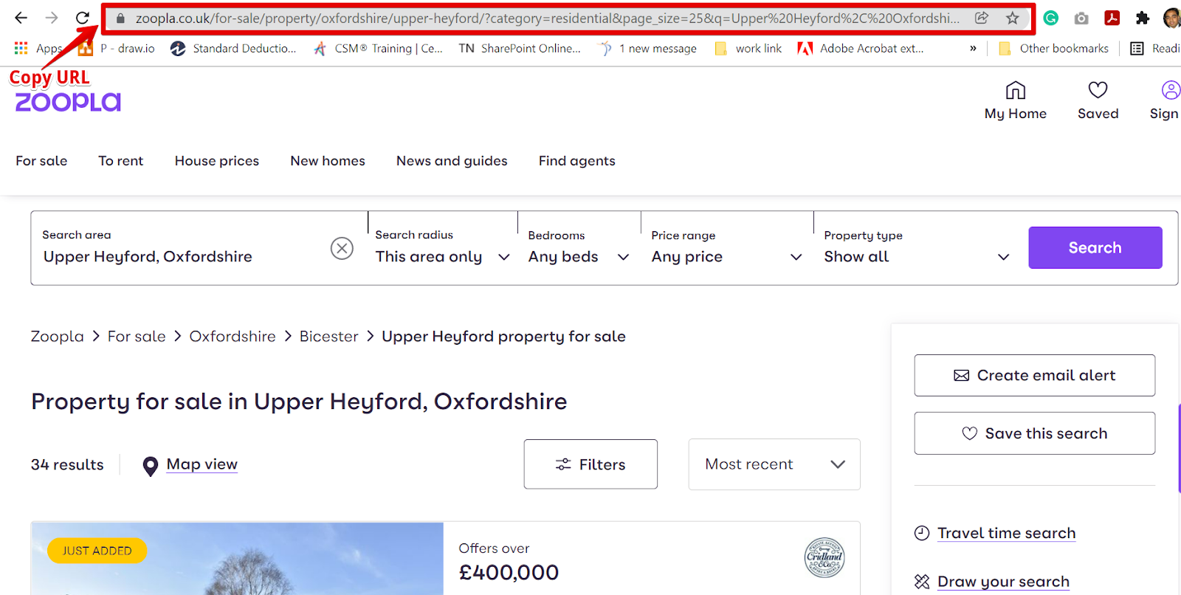Open the P - draw.io bookmark
Viewport: 1181px width, 595px height.
tap(117, 48)
